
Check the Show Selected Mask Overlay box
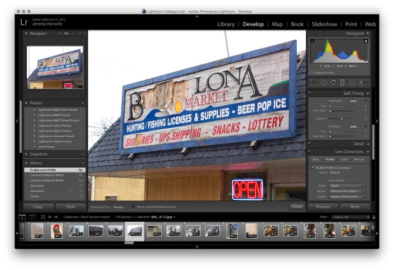click(x=133, y=207)
